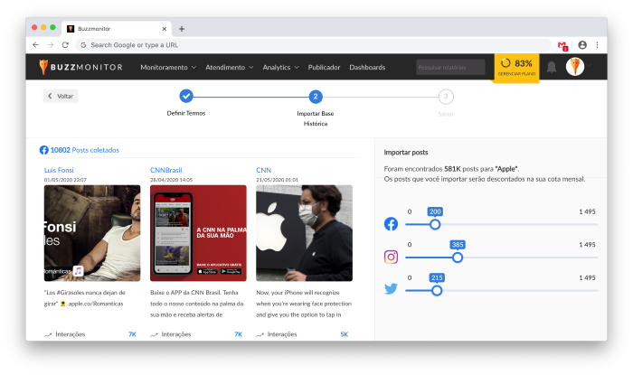Open a new browser tab
This screenshot has width=633, height=375.
(x=182, y=29)
